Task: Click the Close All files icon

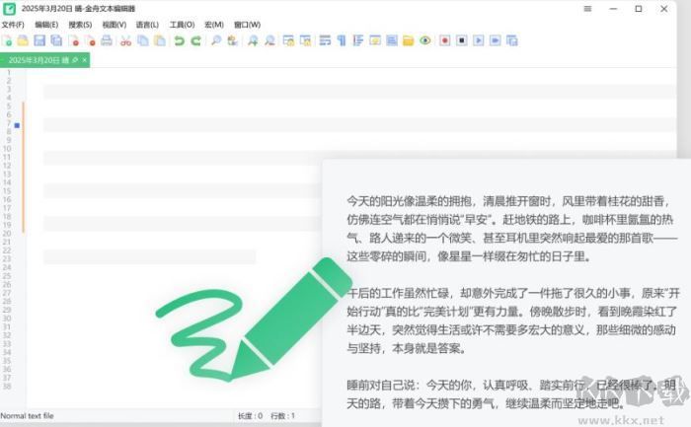Action: point(90,41)
